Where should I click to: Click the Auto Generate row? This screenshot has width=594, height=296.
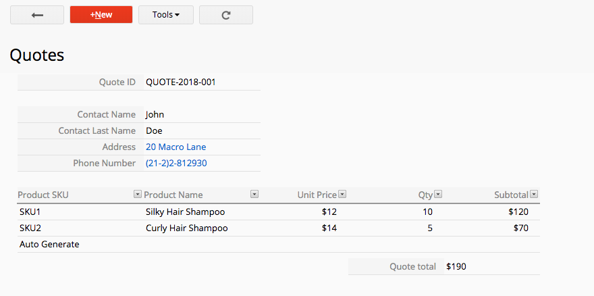pyautogui.click(x=278, y=245)
